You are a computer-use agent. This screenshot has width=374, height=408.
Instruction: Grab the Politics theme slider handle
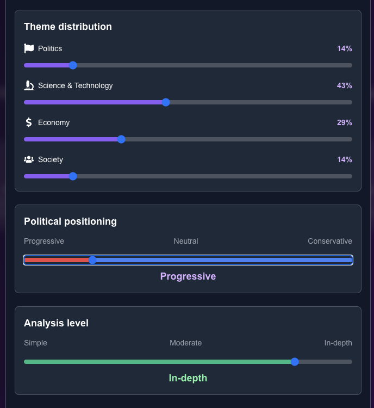(73, 65)
